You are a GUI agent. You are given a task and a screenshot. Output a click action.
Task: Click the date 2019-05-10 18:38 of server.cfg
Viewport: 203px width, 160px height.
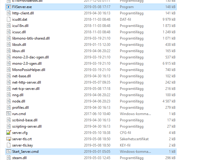tap(97, 133)
